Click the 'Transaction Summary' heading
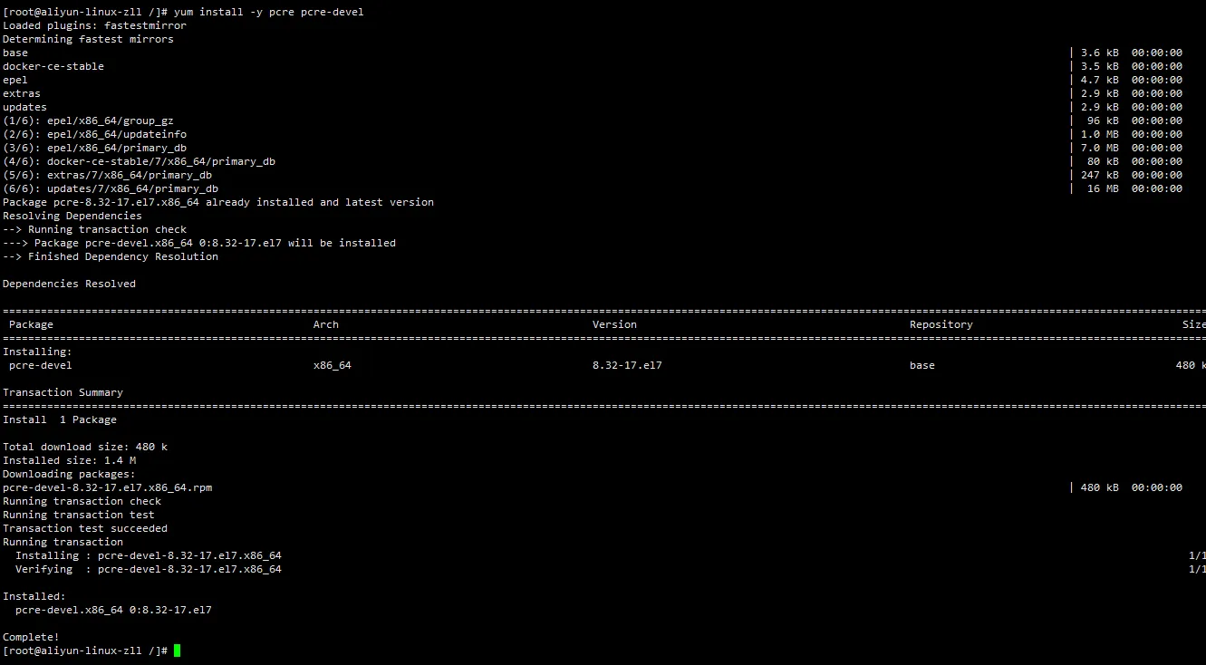This screenshot has height=665, width=1206. point(63,392)
